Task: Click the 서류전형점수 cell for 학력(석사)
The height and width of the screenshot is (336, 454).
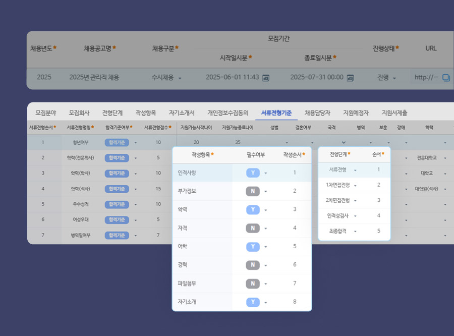Action: [158, 189]
